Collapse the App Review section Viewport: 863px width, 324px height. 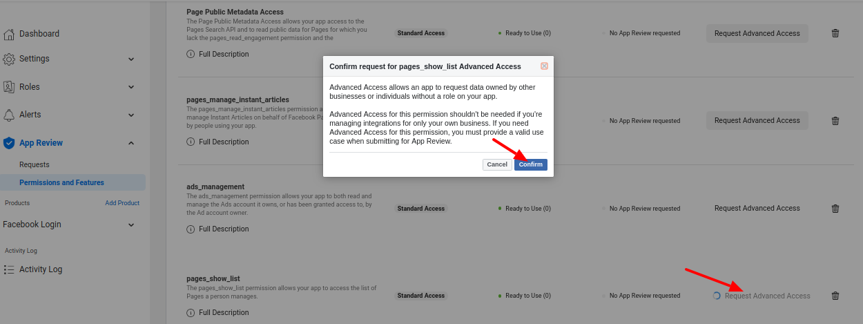(131, 143)
